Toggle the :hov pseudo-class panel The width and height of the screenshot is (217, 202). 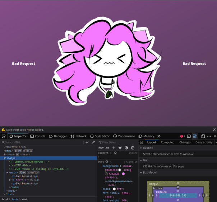(x=101, y=148)
